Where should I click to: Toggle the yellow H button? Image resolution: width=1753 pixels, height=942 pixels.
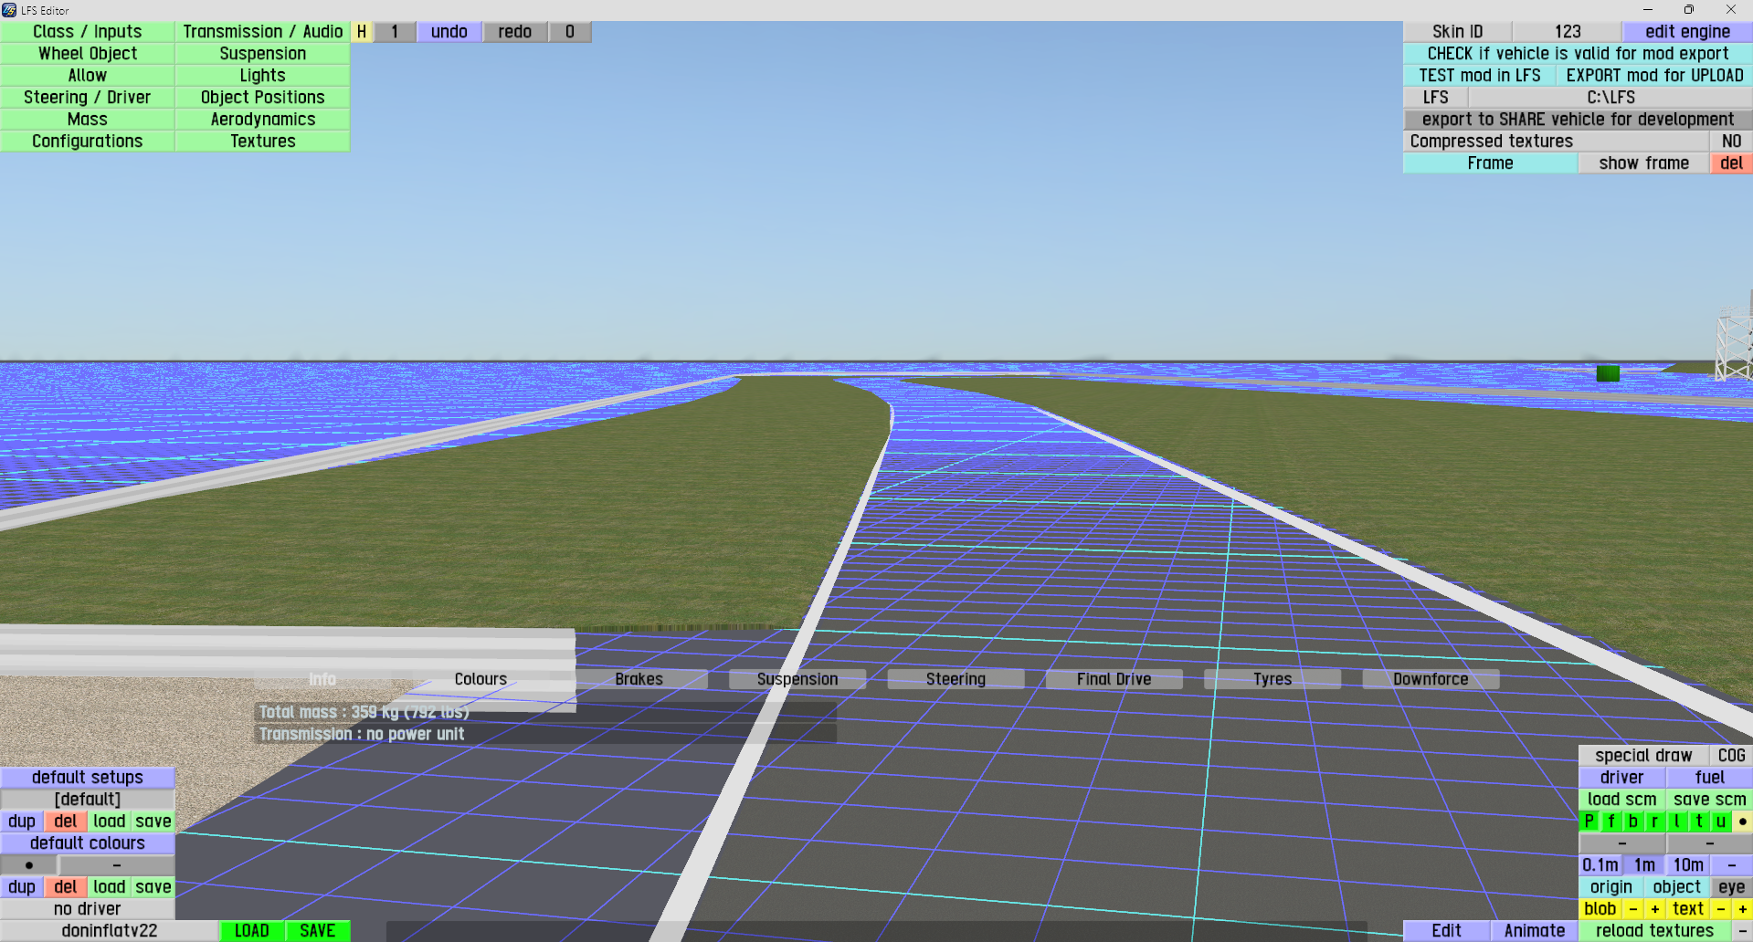point(362,32)
